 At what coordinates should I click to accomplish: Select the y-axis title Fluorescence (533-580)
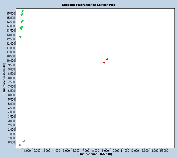coord(4,78)
